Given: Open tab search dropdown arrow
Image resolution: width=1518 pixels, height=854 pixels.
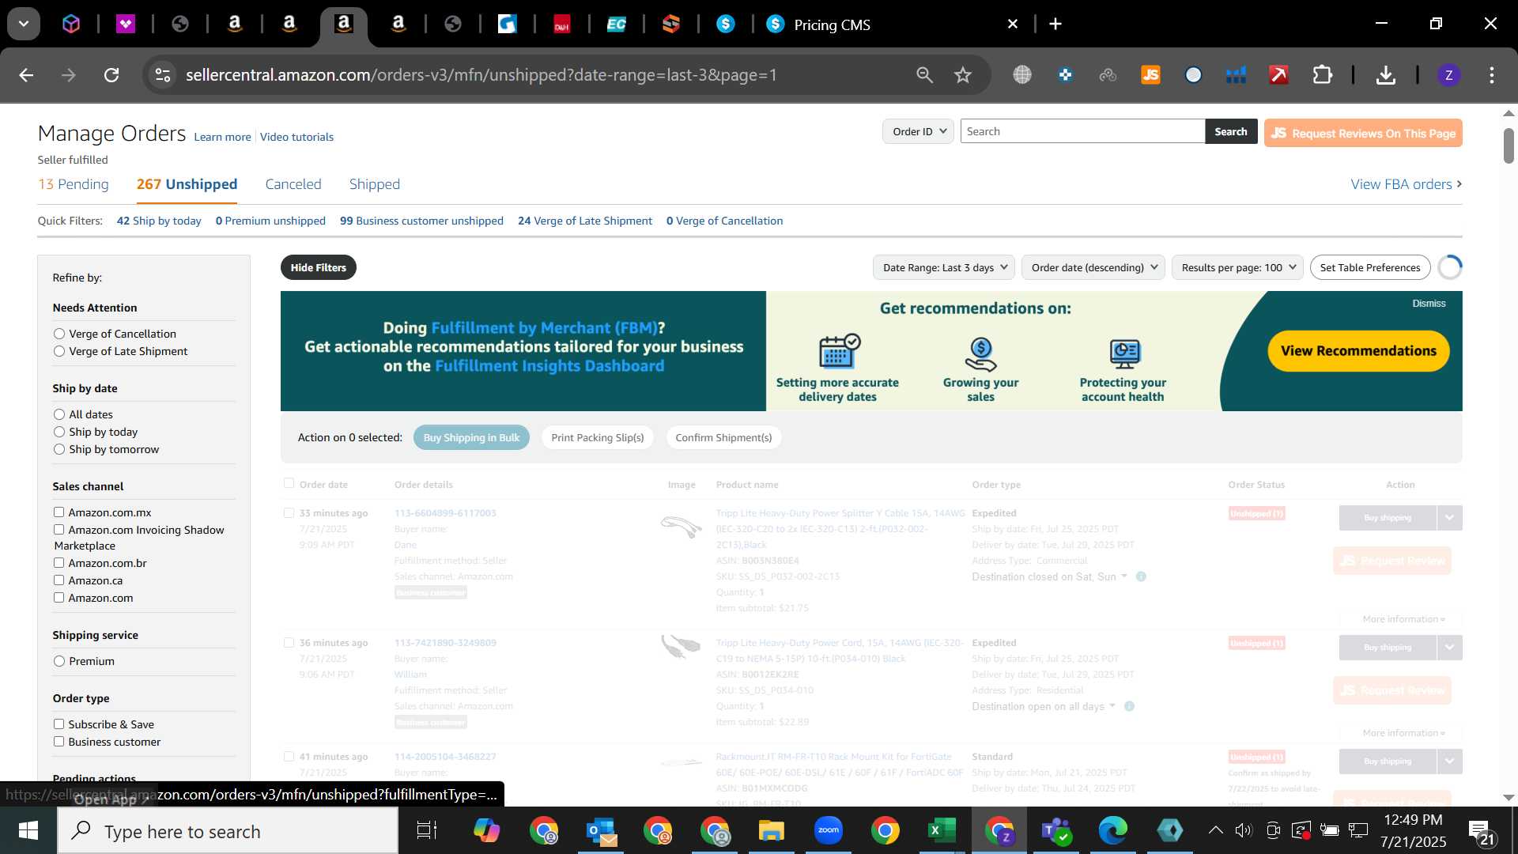Looking at the screenshot, I should pos(24,24).
